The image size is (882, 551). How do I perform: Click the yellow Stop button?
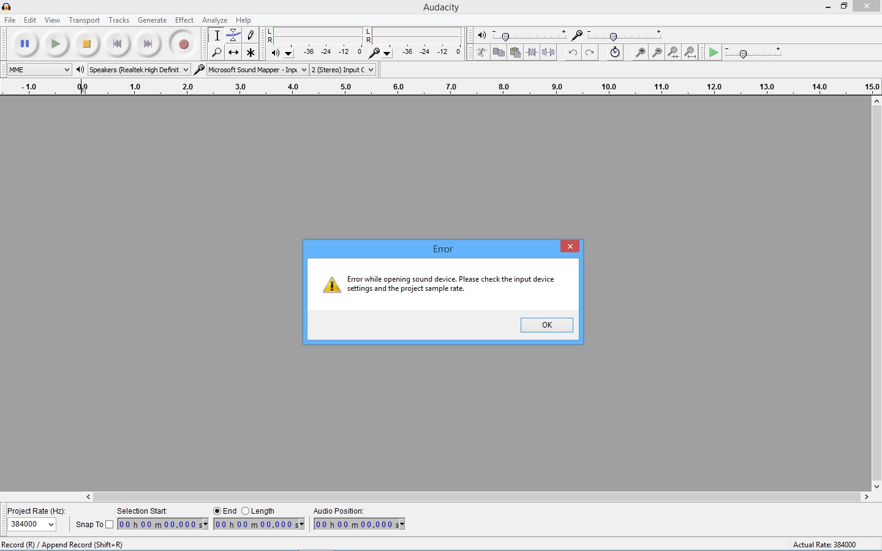point(86,44)
